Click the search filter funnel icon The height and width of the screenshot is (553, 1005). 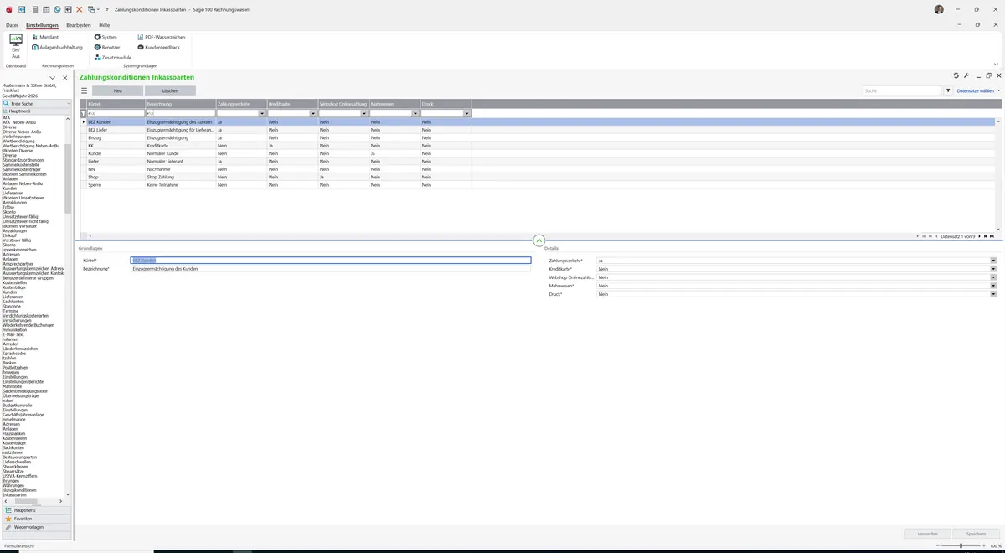coord(948,90)
